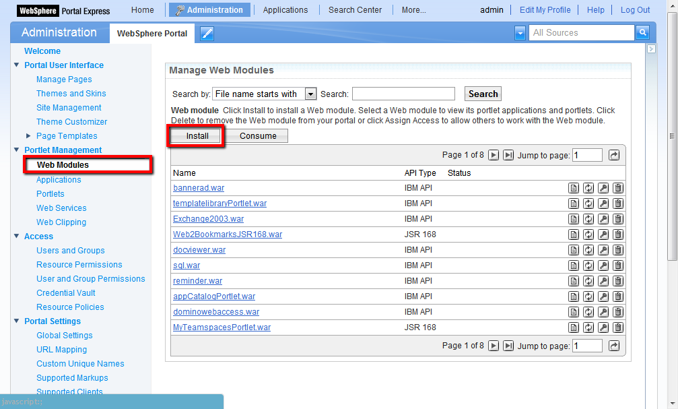Trash icon for MyTeamspacesPortlet.war
The width and height of the screenshot is (678, 409).
pos(618,327)
